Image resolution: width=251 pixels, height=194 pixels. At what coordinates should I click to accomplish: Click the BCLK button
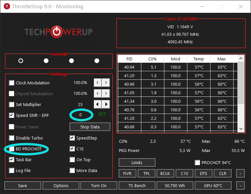165,173
